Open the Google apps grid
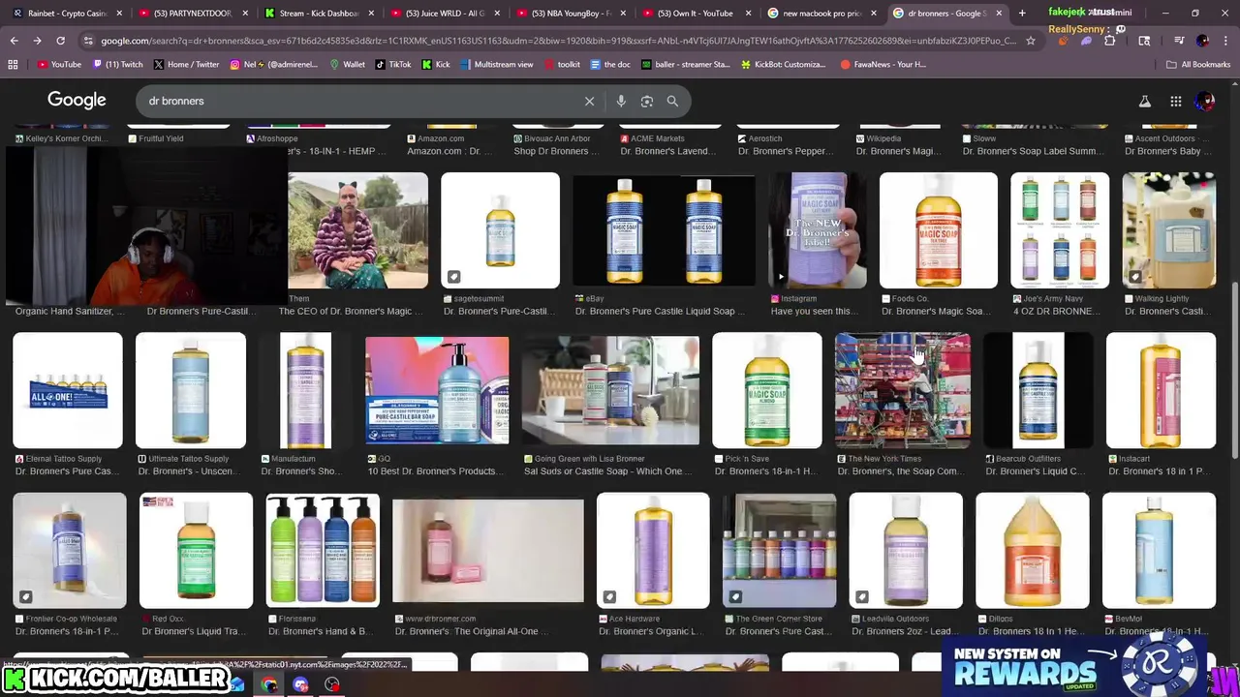This screenshot has width=1240, height=697. 1175,101
